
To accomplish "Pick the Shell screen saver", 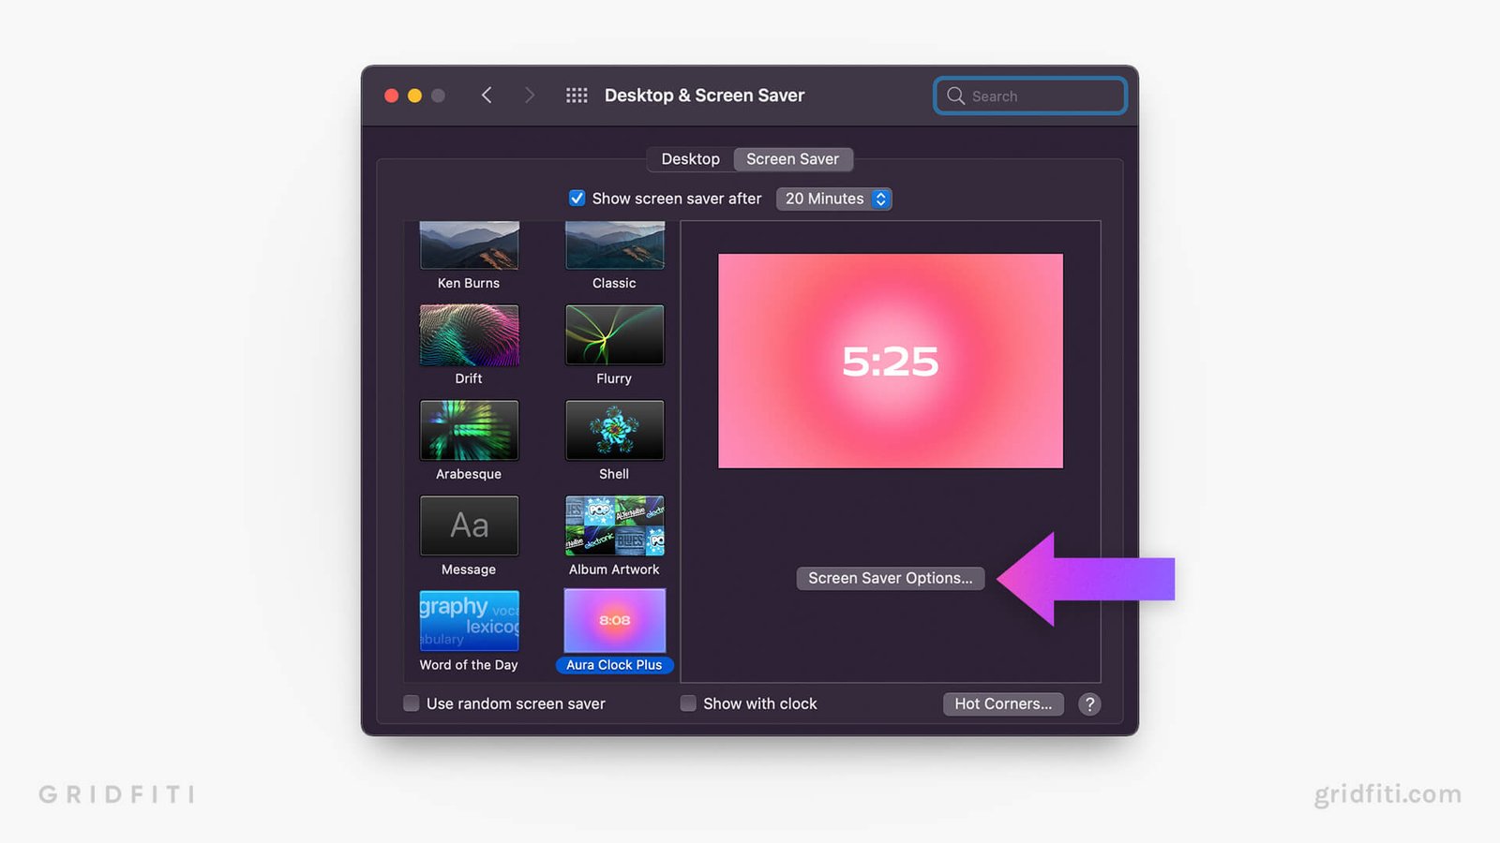I will (614, 431).
